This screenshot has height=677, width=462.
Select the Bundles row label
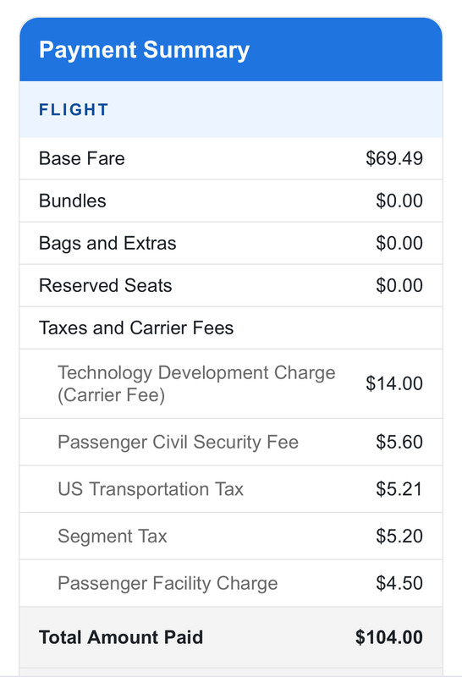click(x=73, y=201)
